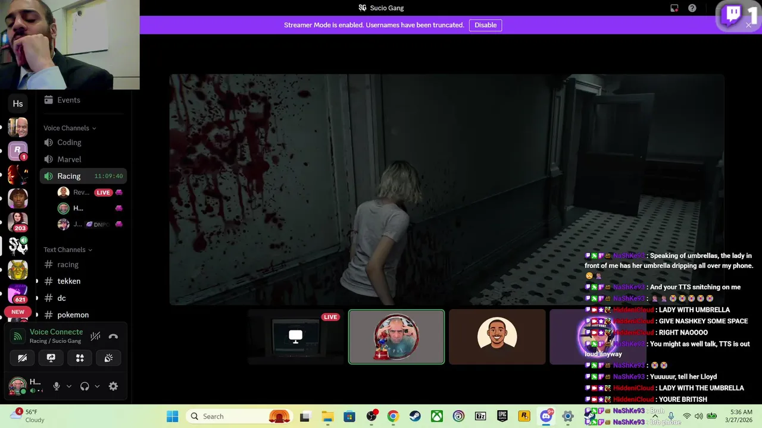Viewport: 762px width, 428px height.
Task: Select the cartoon bearded avatar participant tile
Action: pos(497,336)
